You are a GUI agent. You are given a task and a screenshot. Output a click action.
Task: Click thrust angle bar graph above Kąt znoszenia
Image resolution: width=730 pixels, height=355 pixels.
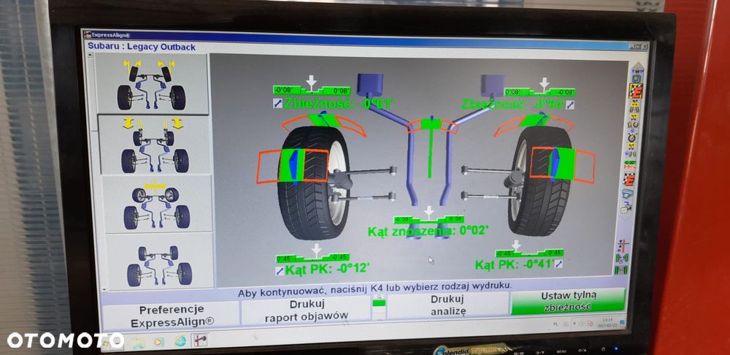click(x=429, y=219)
